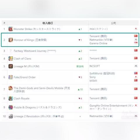Select SoftWorld company

click(x=102, y=73)
